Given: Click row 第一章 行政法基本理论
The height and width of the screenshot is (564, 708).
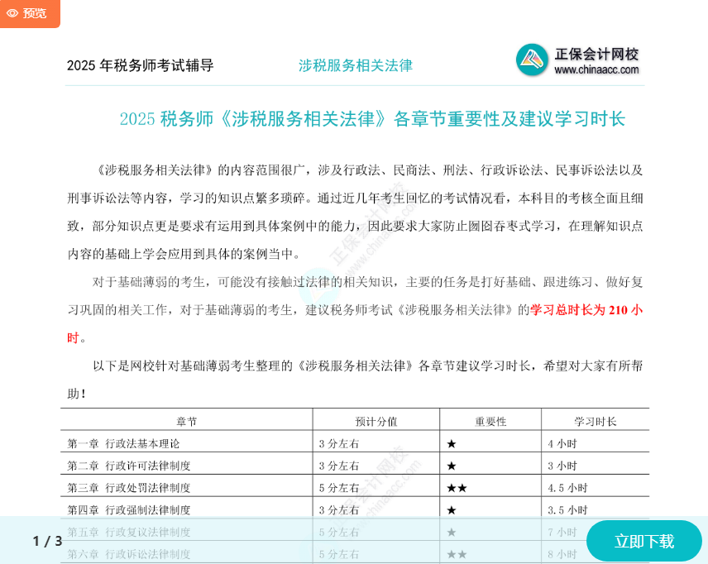Looking at the screenshot, I should click(123, 443).
